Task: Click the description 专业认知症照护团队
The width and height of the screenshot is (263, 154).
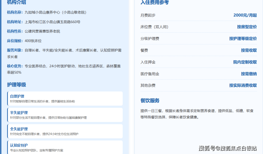Action: click(23, 150)
